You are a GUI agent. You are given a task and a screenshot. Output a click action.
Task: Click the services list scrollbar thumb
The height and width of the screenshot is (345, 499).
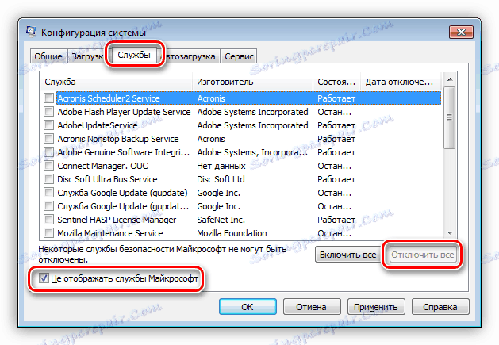click(x=449, y=117)
